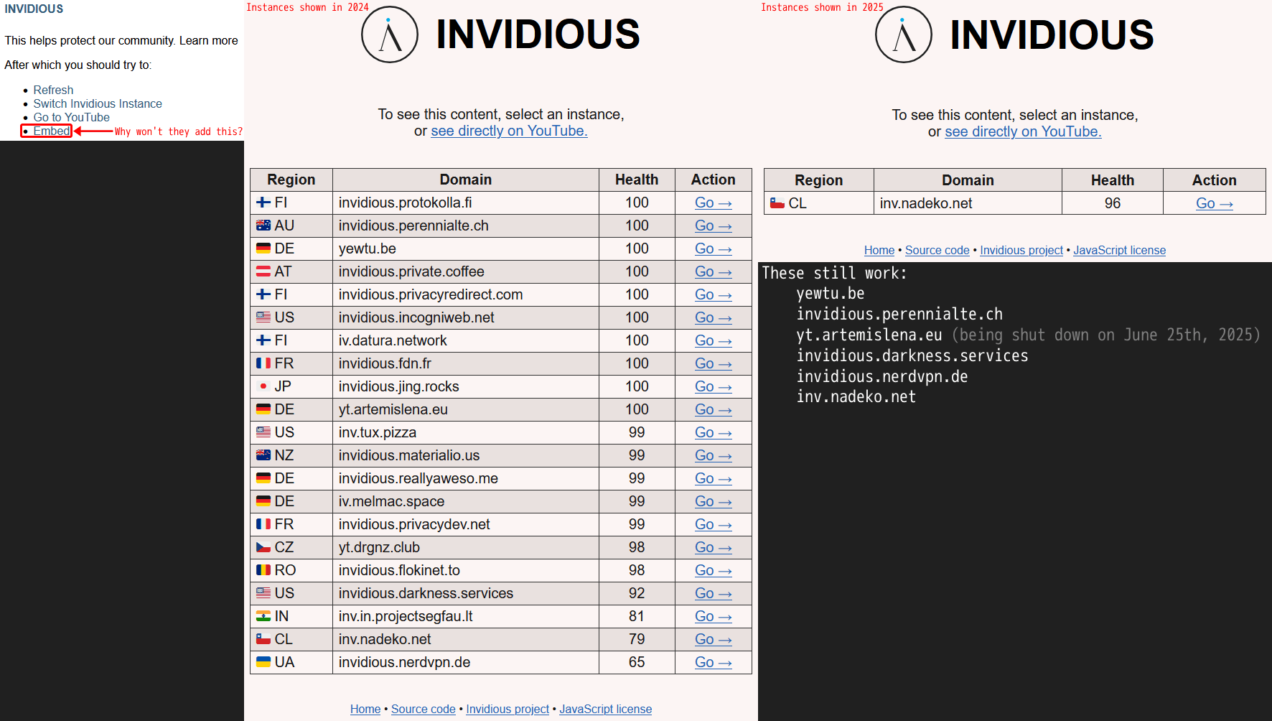The height and width of the screenshot is (721, 1272).
Task: Click the New Zealand flag beside NZ
Action: pyautogui.click(x=263, y=455)
